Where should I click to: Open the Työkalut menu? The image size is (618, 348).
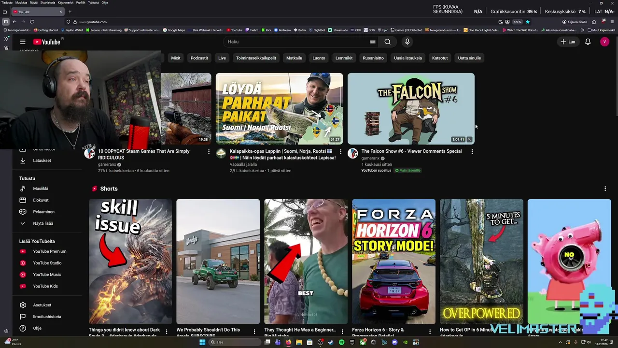point(93,2)
